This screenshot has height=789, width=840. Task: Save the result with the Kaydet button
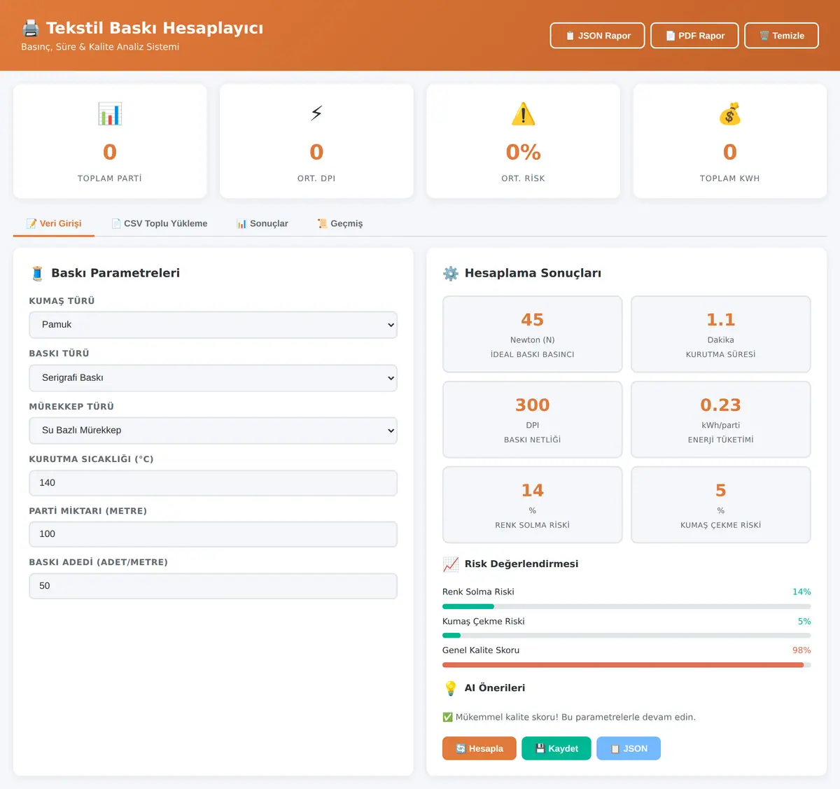click(556, 748)
